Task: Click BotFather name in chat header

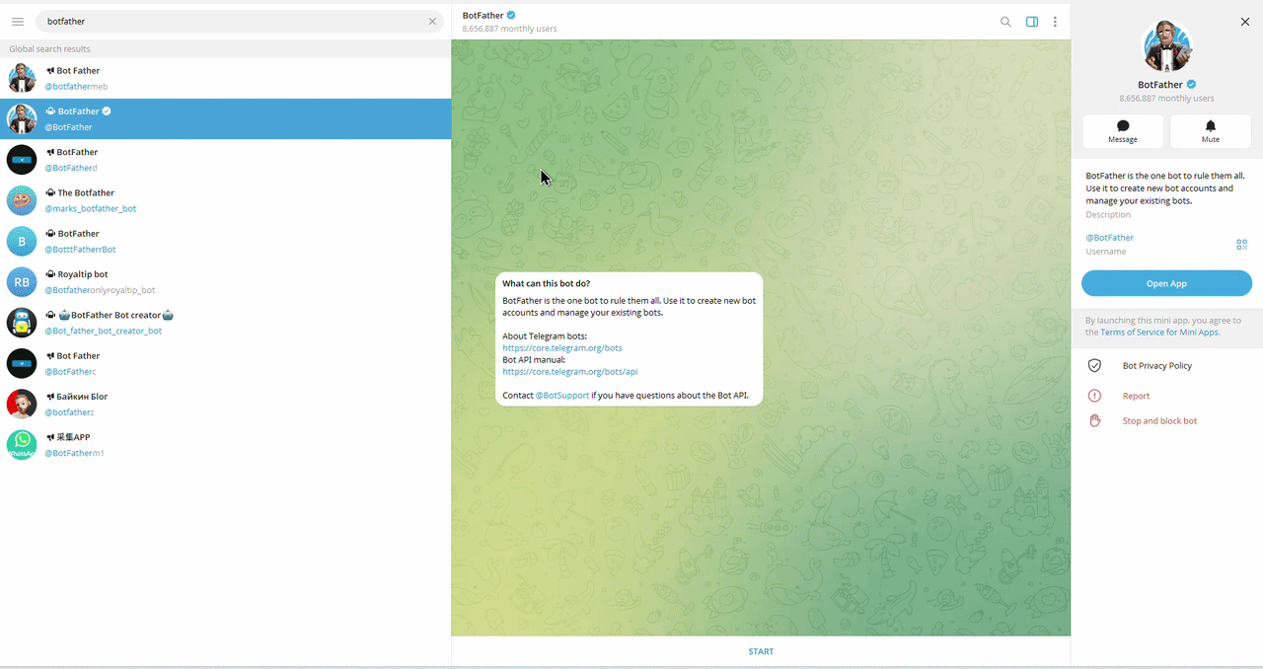Action: (483, 16)
